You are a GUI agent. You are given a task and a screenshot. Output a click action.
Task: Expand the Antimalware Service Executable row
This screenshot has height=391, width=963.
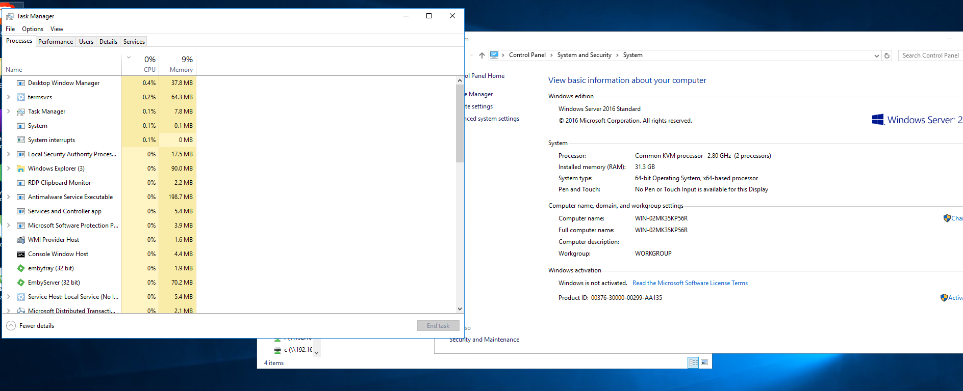(8, 197)
